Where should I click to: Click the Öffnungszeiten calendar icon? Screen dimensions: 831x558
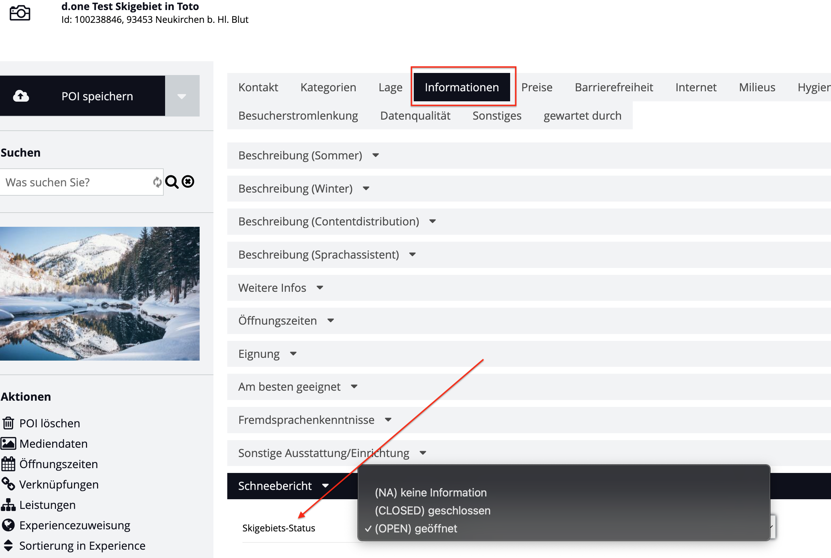click(8, 464)
